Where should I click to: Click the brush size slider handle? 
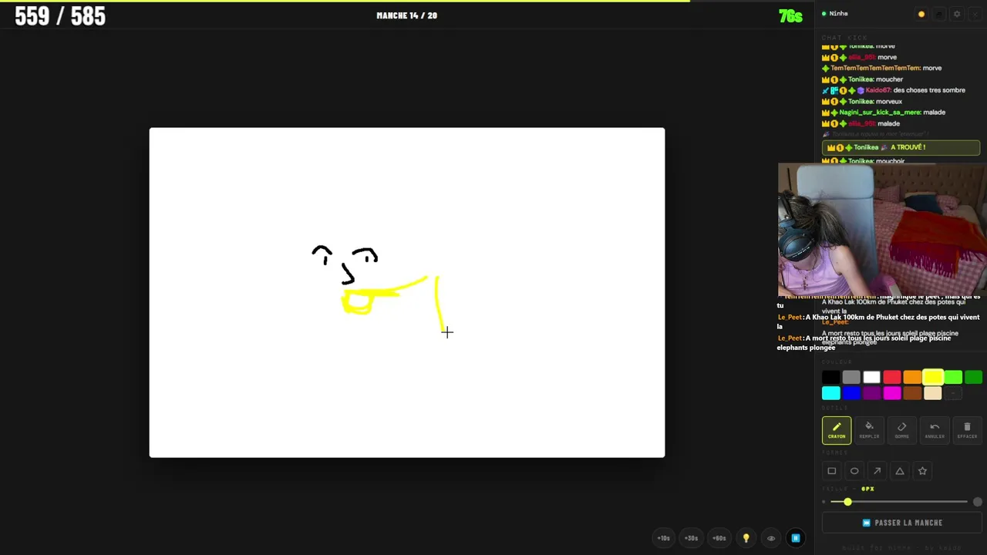click(x=847, y=502)
